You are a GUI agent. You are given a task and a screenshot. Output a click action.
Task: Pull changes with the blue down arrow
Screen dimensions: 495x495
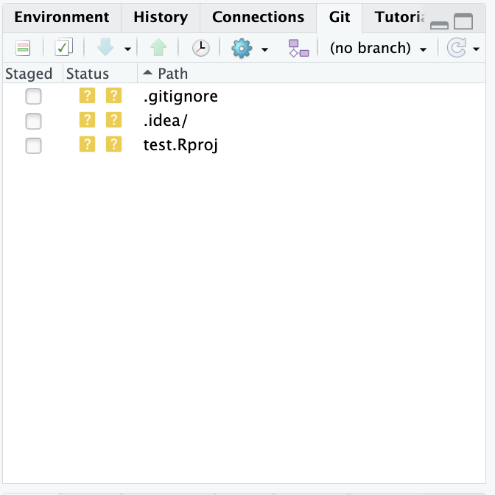point(105,47)
